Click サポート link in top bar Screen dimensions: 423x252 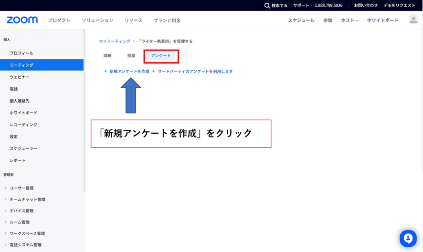[x=301, y=5]
